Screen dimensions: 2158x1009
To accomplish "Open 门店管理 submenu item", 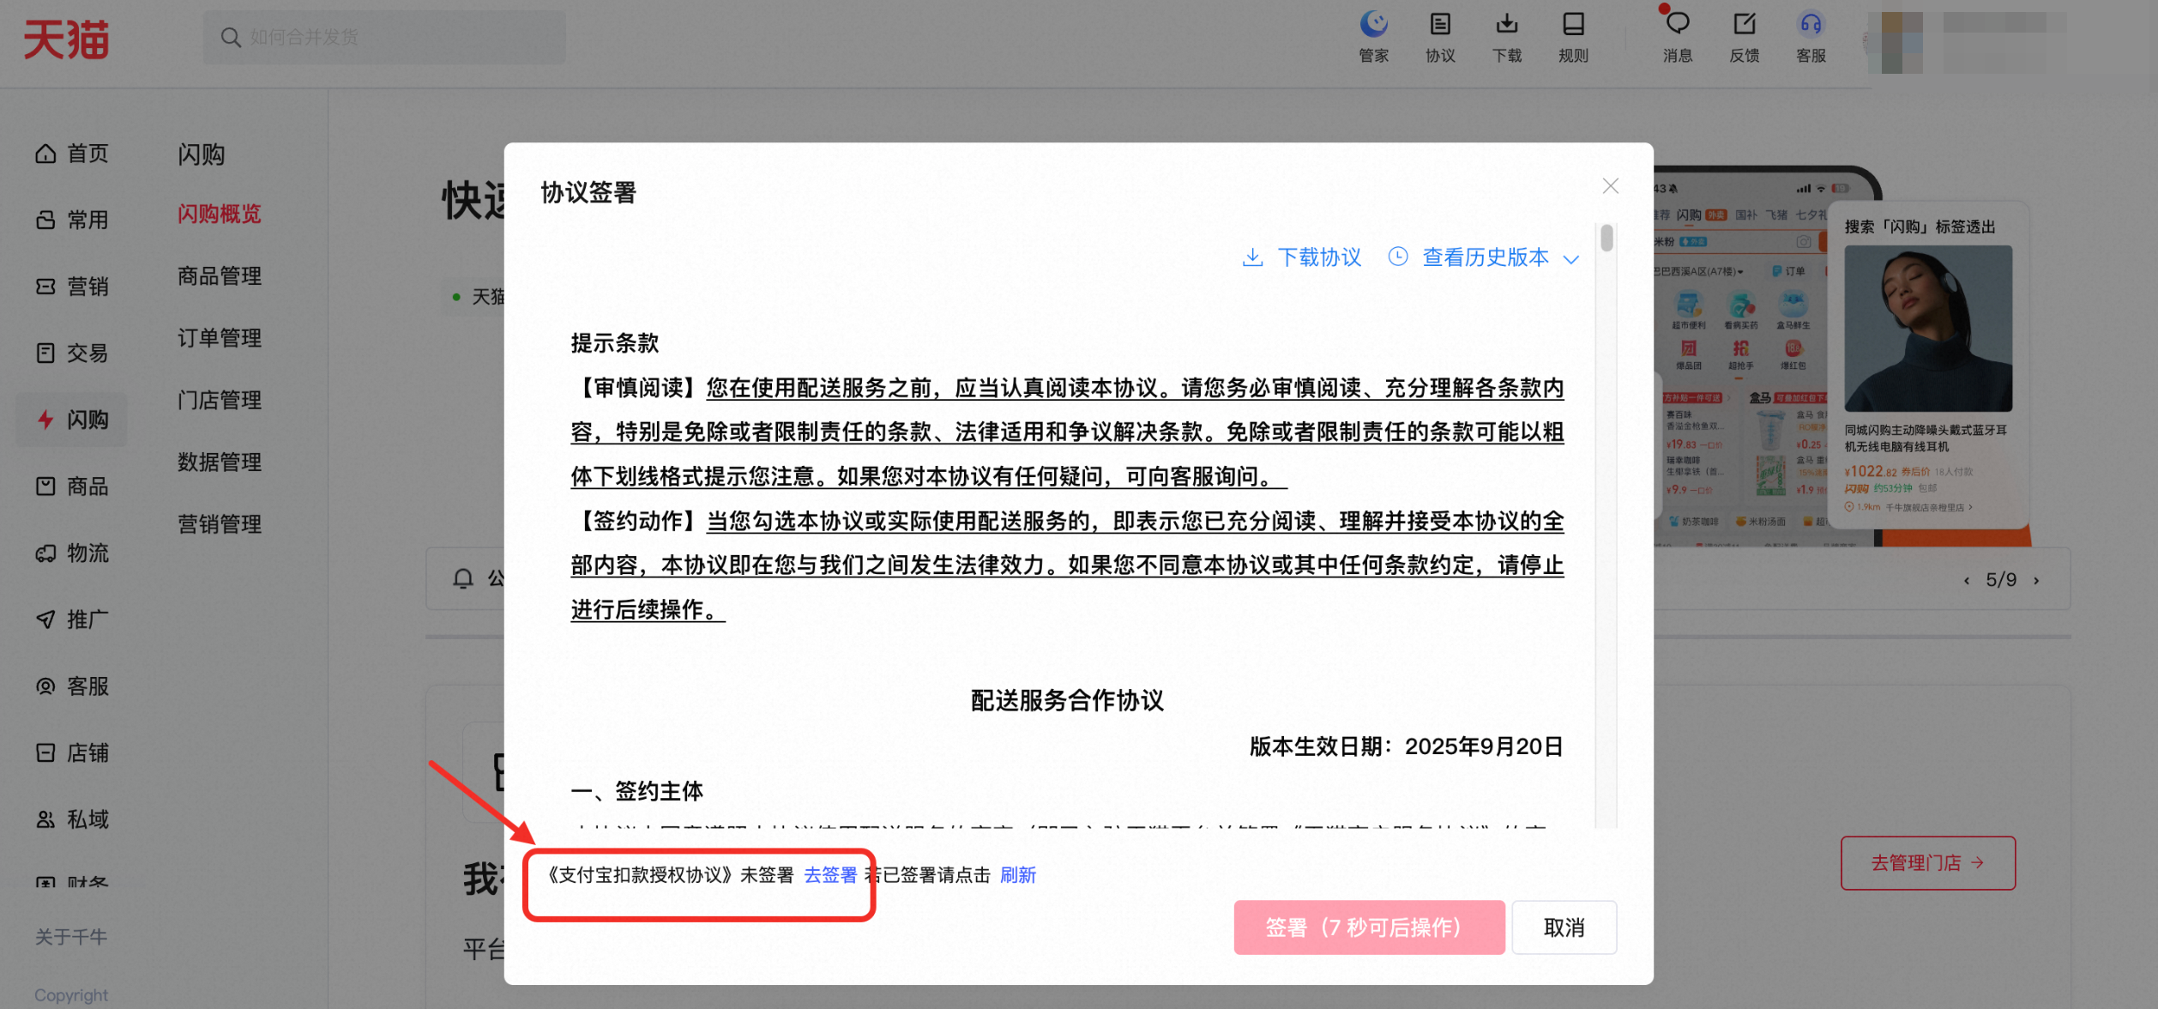I will [219, 400].
